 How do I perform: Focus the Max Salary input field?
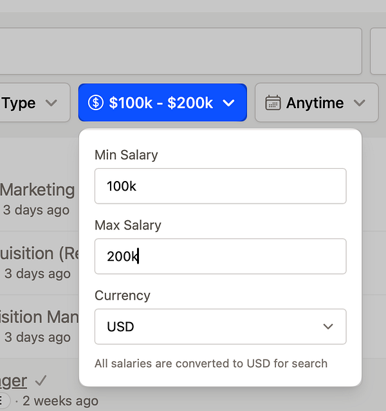point(221,256)
